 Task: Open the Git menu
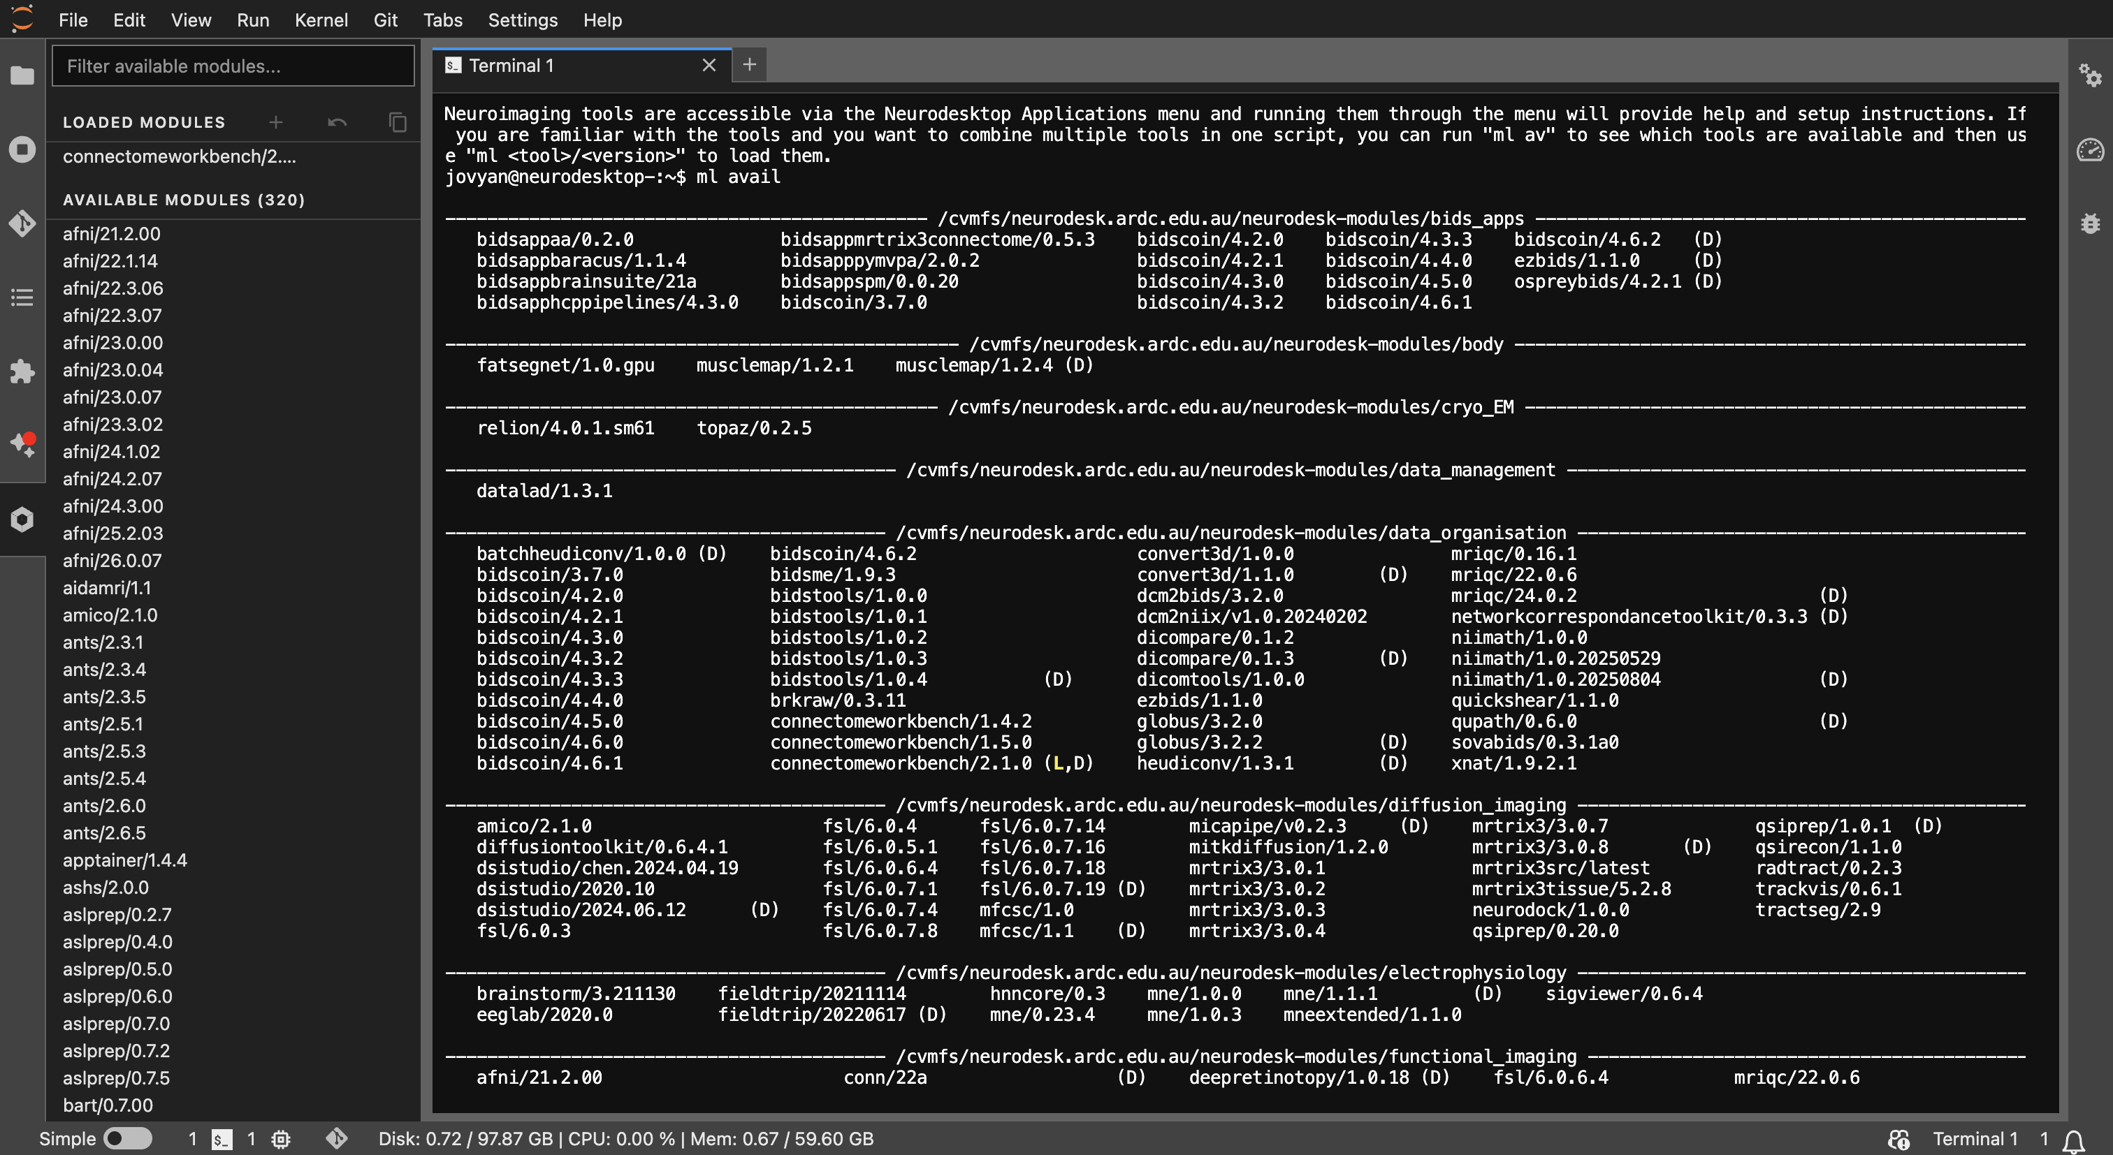(386, 20)
